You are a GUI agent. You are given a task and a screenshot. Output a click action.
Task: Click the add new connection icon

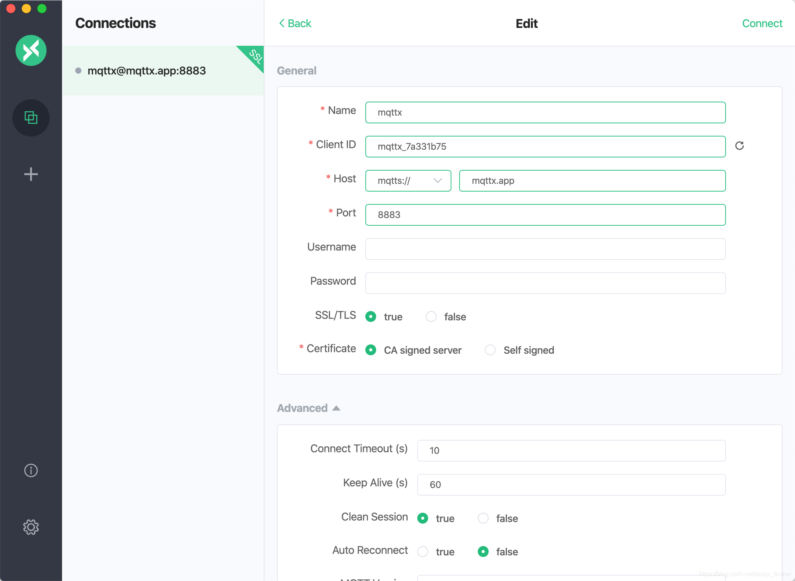pos(30,173)
